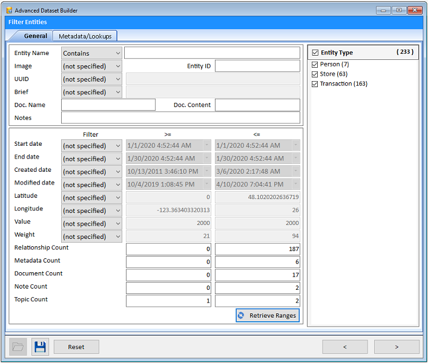Open the Image filter dropdown
This screenshot has height=363, width=428.
point(91,66)
